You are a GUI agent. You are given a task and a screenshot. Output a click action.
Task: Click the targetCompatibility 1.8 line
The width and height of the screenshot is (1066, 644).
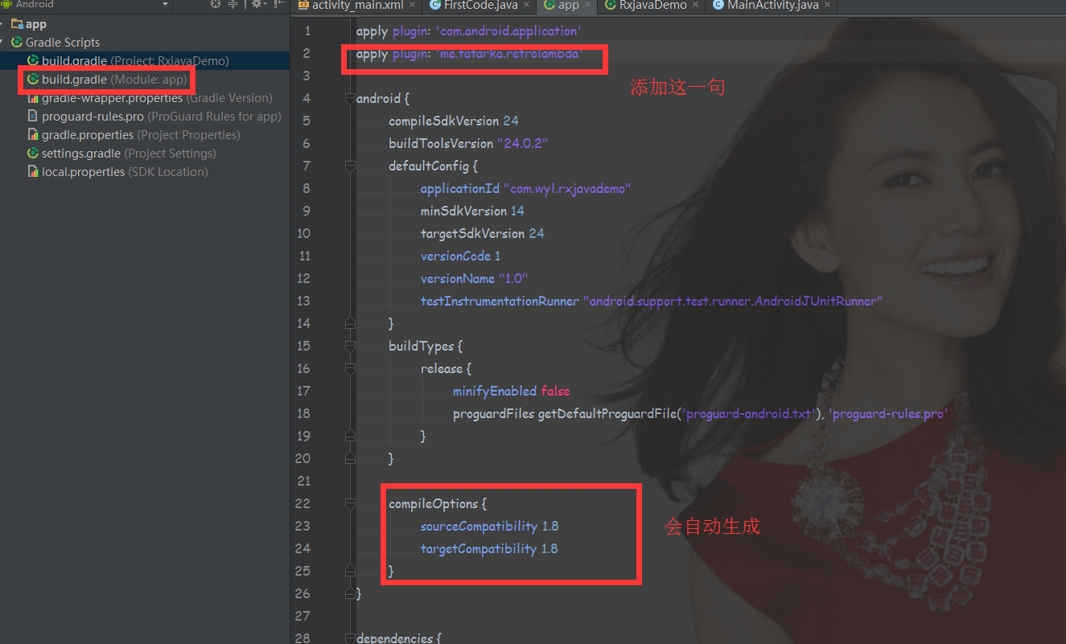(489, 548)
